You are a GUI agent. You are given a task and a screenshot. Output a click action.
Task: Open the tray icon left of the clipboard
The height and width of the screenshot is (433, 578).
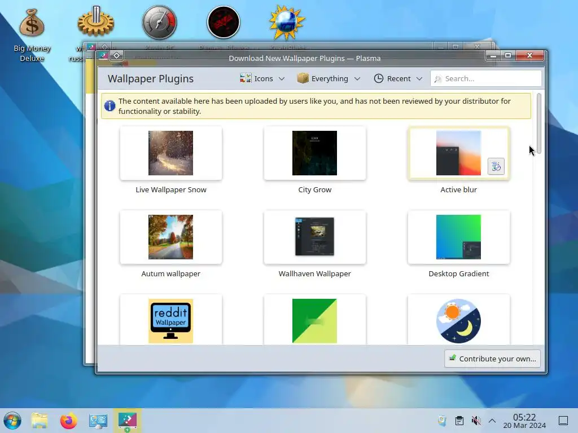pyautogui.click(x=442, y=421)
